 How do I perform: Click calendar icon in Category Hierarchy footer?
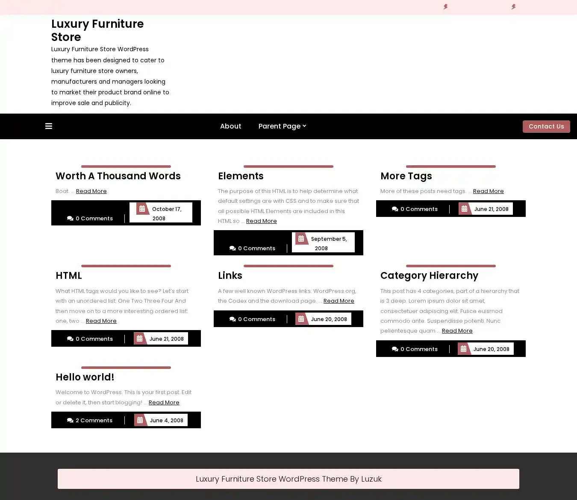tap(463, 349)
